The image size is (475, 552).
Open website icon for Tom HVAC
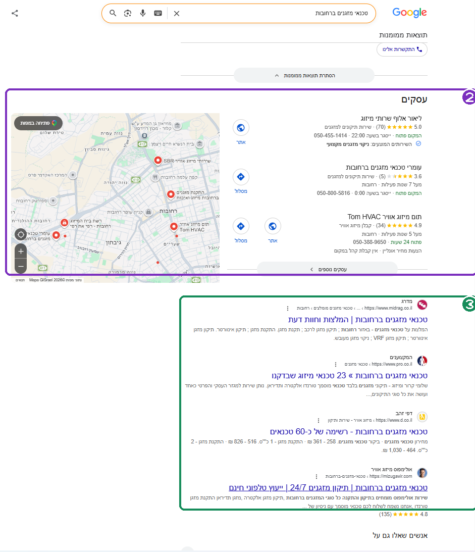[273, 226]
